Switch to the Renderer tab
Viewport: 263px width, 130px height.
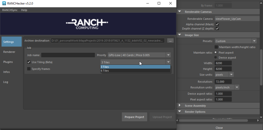pyautogui.click(x=12, y=52)
